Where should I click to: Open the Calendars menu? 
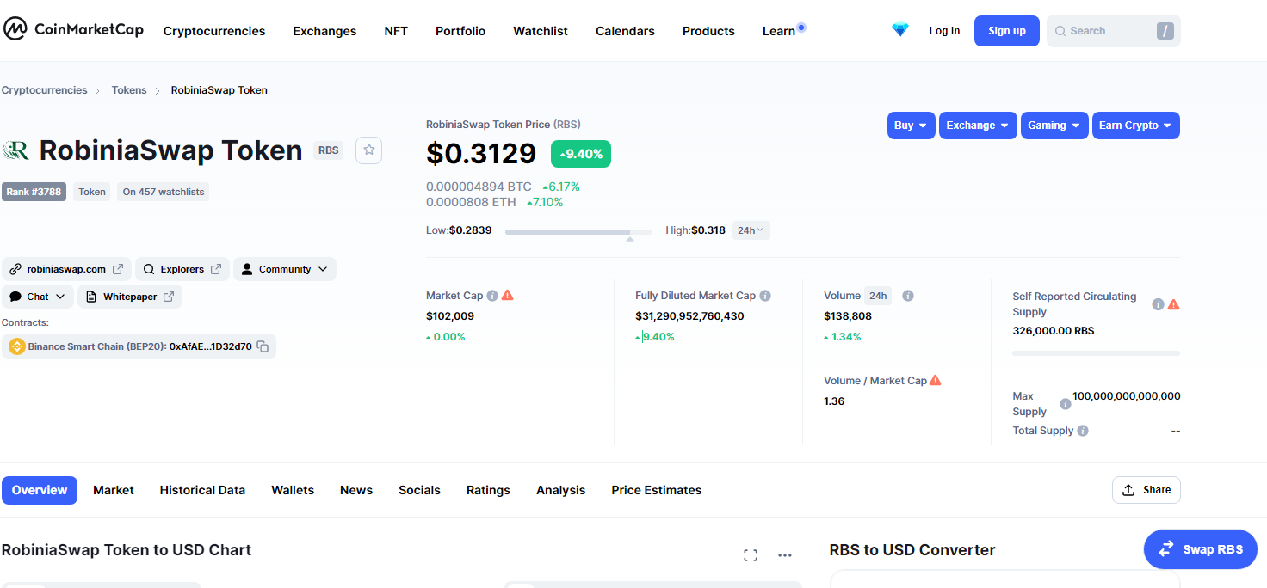click(x=625, y=31)
